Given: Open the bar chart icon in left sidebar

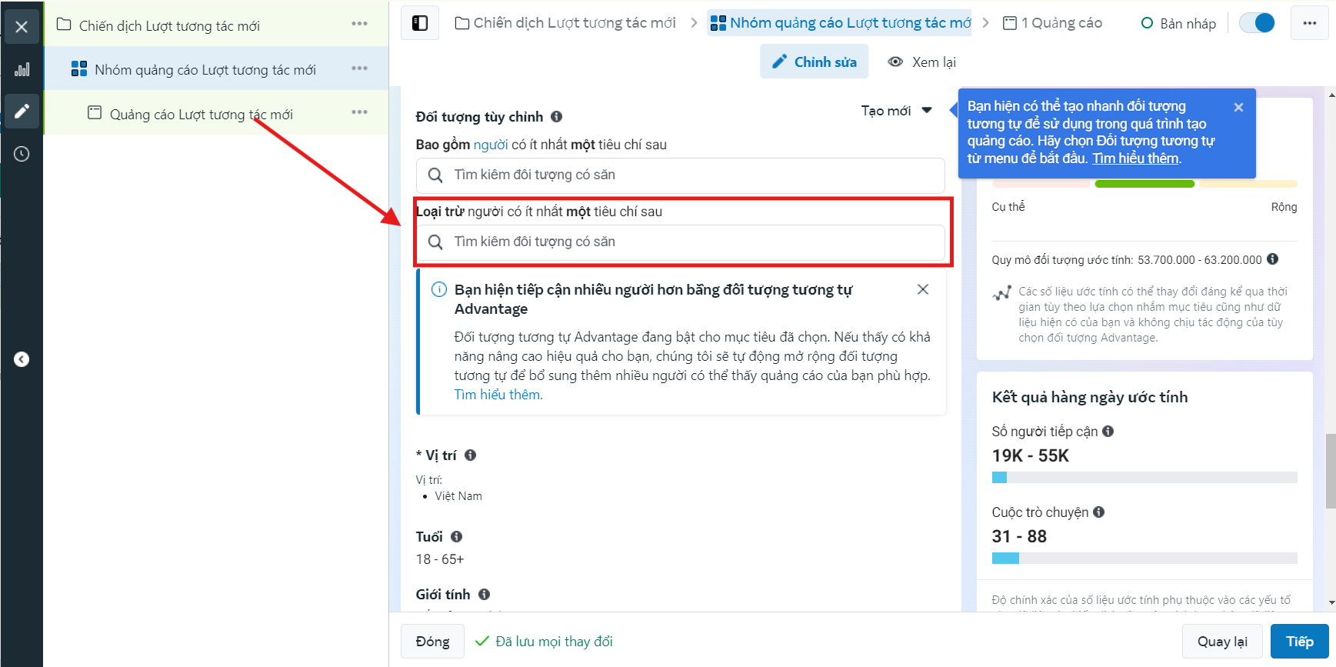Looking at the screenshot, I should tap(22, 69).
